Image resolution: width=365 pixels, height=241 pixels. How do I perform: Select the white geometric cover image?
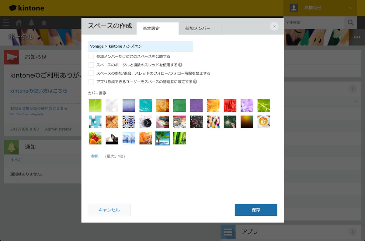[112, 106]
